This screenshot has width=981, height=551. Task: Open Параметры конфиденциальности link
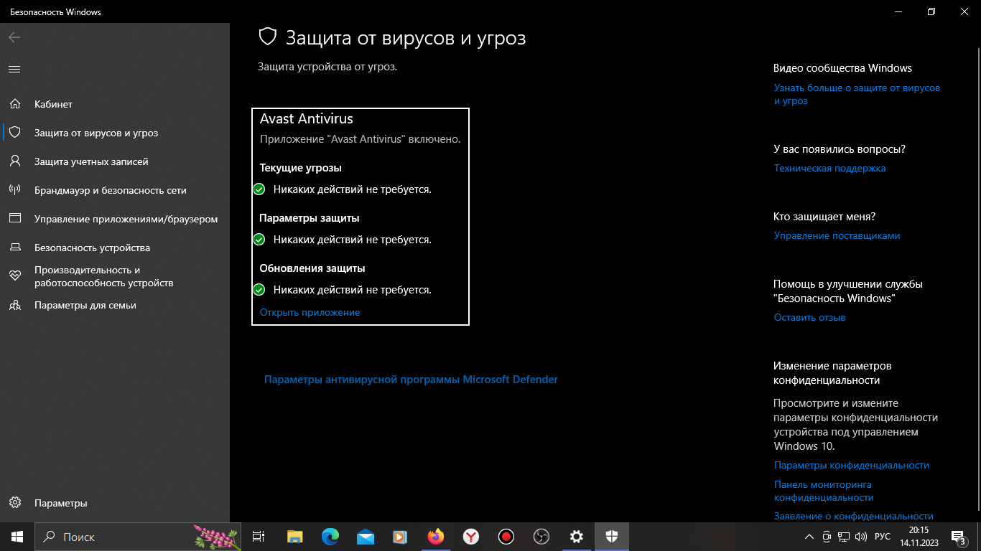851,465
